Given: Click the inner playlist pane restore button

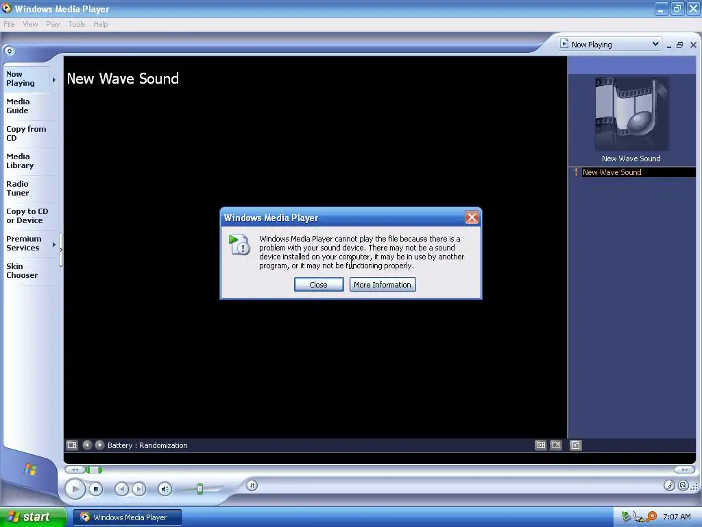Looking at the screenshot, I should 679,45.
